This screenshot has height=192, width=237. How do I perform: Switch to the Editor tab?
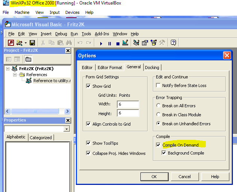(x=87, y=67)
